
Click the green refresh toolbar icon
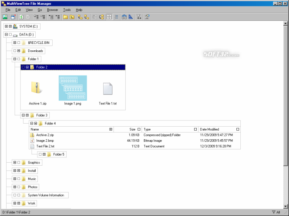(21, 17)
